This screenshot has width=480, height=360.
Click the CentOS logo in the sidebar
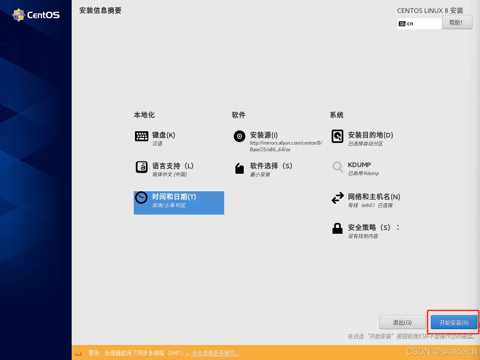click(x=36, y=15)
